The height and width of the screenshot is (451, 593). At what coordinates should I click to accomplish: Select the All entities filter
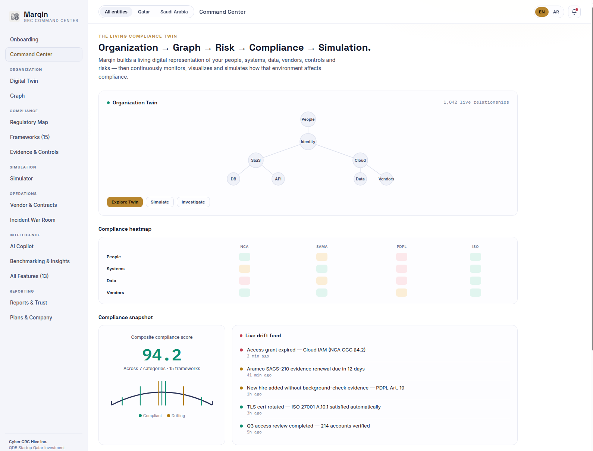coord(116,12)
